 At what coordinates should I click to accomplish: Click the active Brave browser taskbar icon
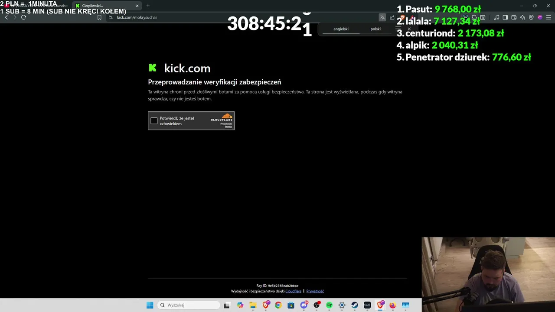tap(380, 305)
